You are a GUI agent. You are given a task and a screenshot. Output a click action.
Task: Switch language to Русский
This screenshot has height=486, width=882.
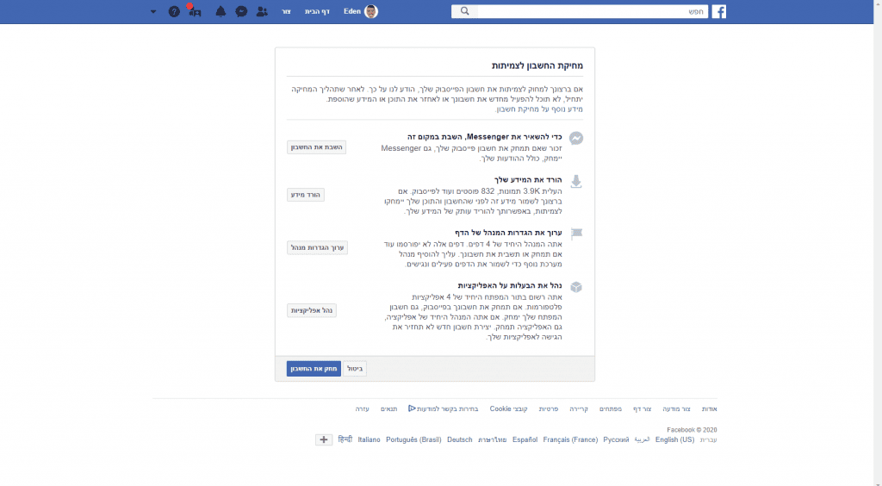(616, 439)
